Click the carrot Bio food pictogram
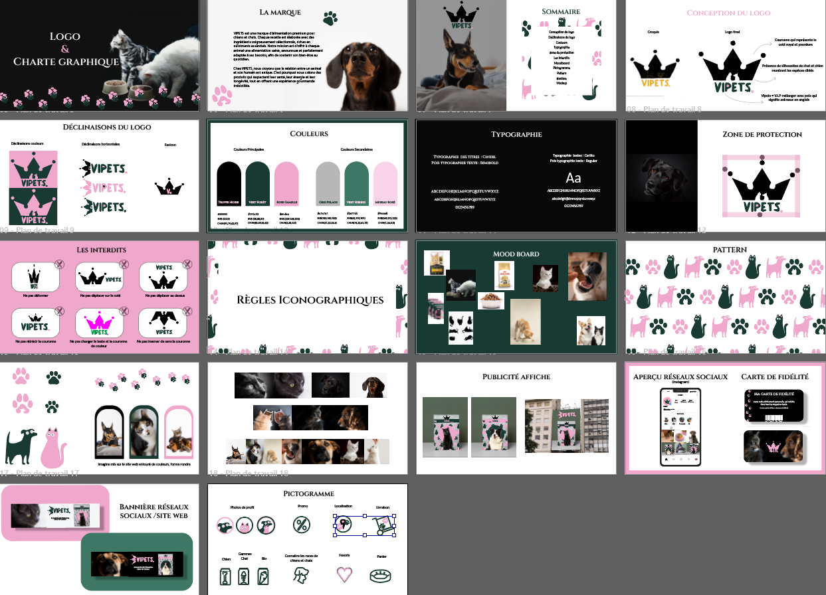Viewport: 826px width, 595px height. (x=264, y=576)
